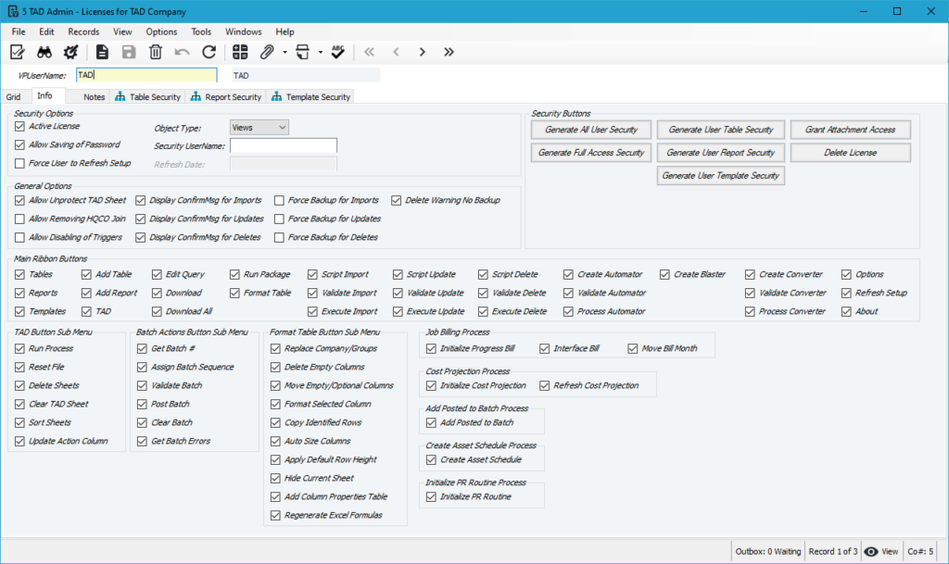Click Generate User Report Security button
The width and height of the screenshot is (949, 564).
(x=721, y=152)
